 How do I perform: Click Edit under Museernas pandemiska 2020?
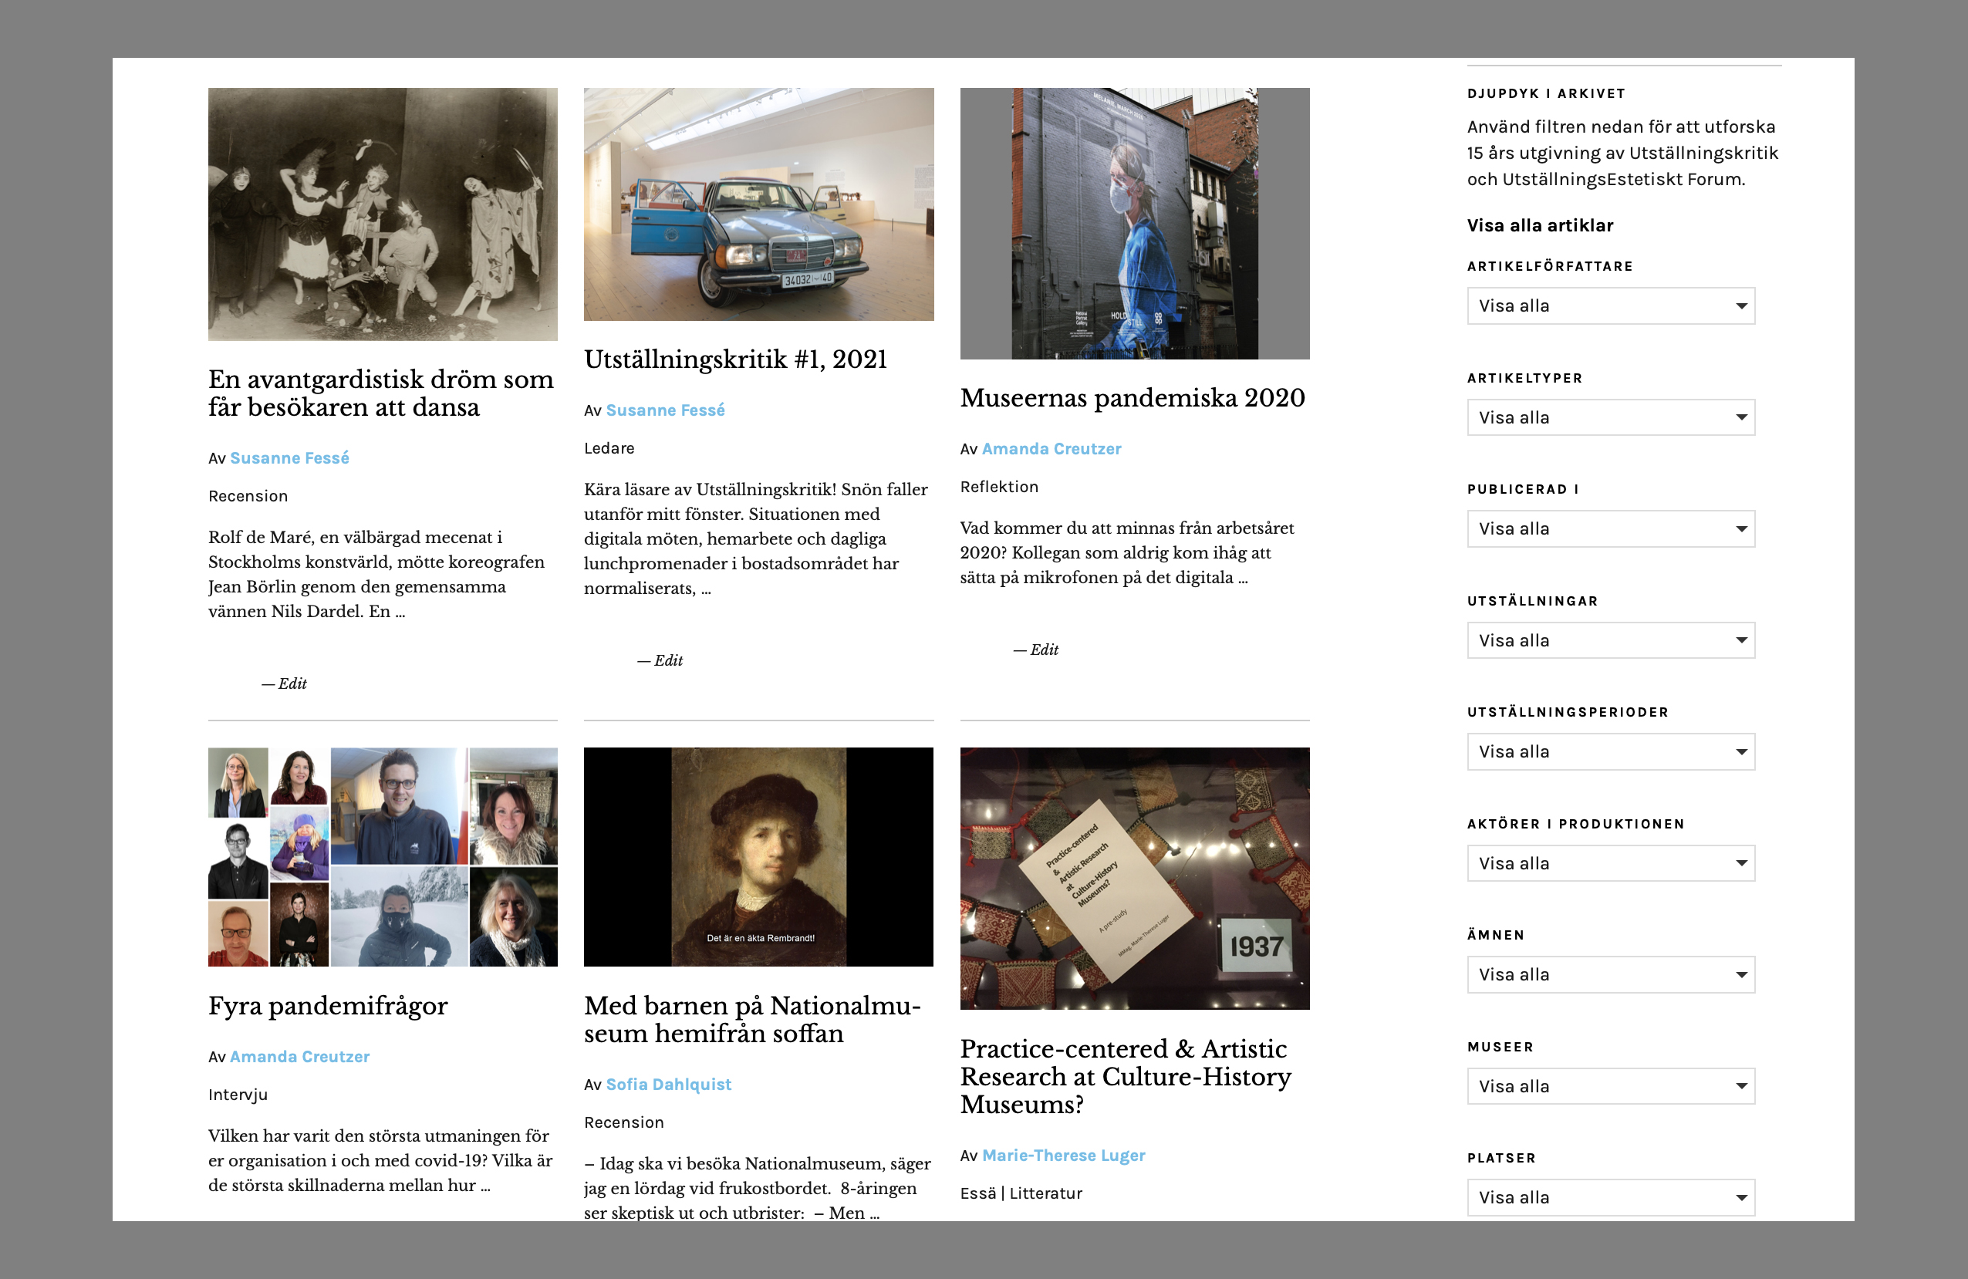pyautogui.click(x=1044, y=650)
